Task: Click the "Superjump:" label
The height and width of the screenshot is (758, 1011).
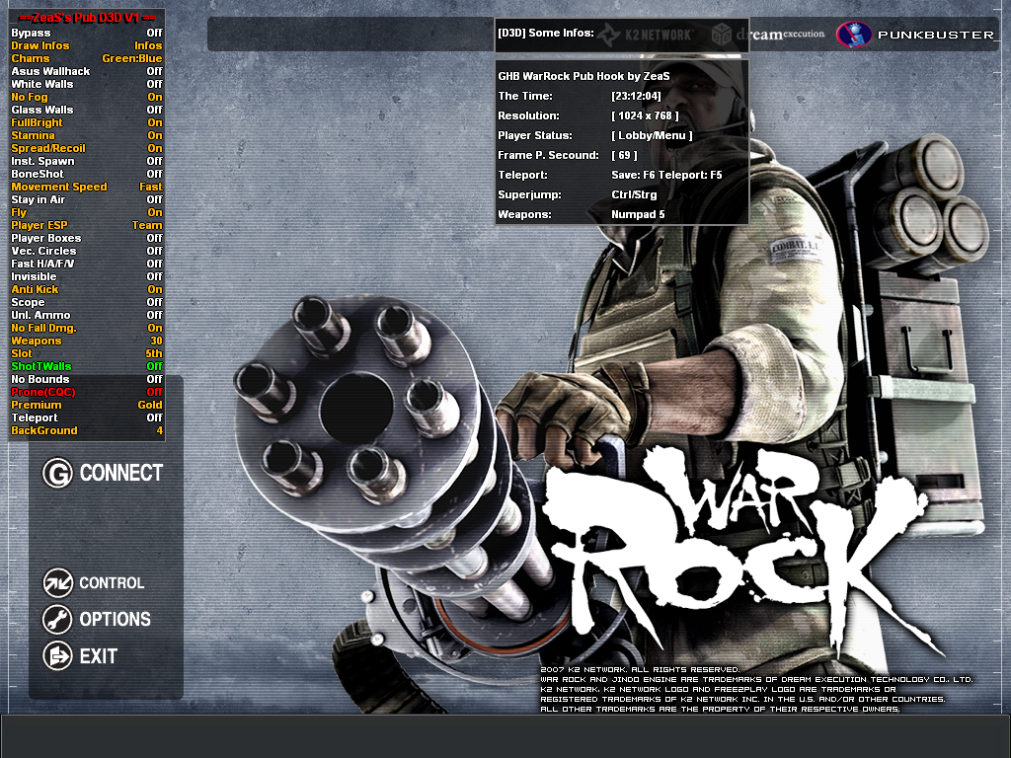Action: [529, 195]
